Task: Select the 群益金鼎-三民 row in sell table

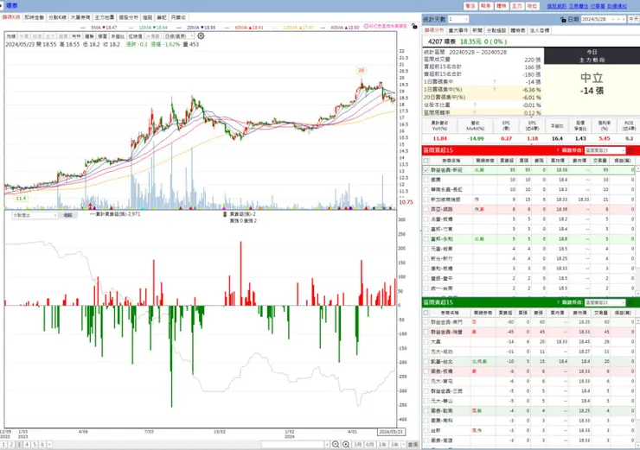Action: click(x=528, y=391)
